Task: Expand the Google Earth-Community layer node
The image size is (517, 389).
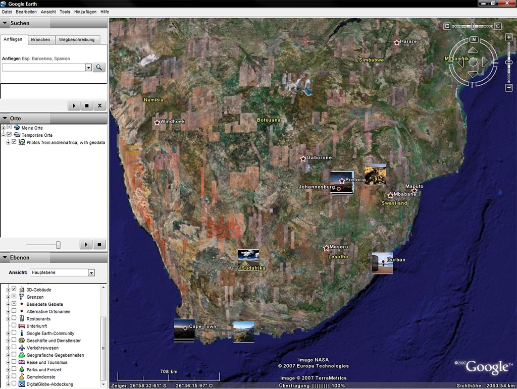Action: pos(8,334)
